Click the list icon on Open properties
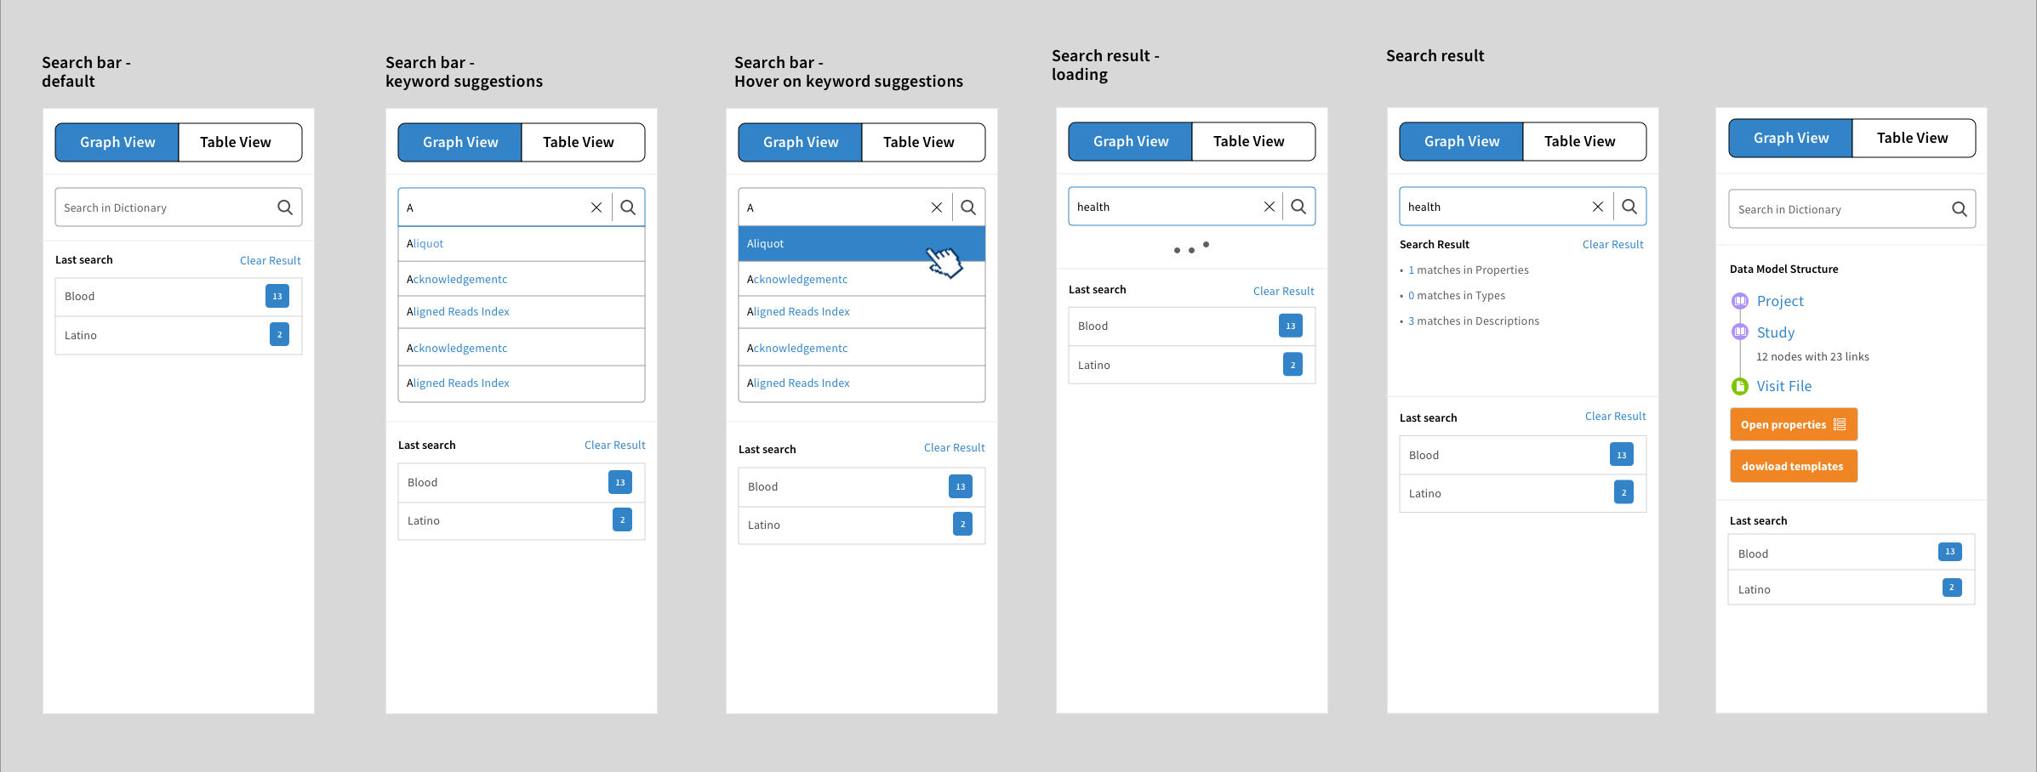This screenshot has width=2037, height=772. pos(1840,424)
